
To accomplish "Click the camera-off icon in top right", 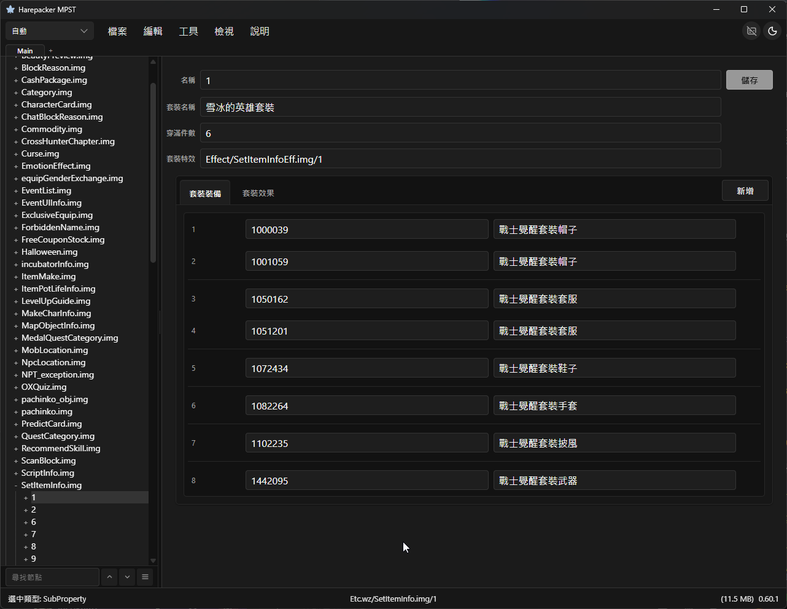I will [751, 31].
